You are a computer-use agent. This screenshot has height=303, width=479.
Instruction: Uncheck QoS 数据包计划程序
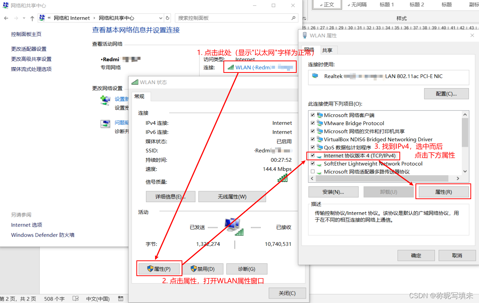(312, 147)
